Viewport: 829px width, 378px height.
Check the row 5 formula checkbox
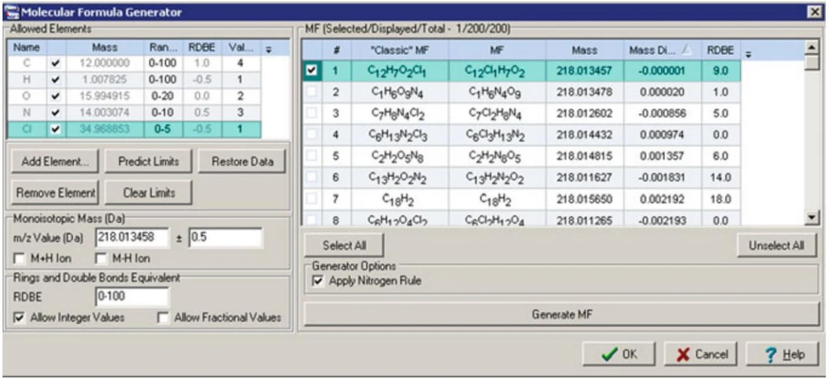[312, 157]
